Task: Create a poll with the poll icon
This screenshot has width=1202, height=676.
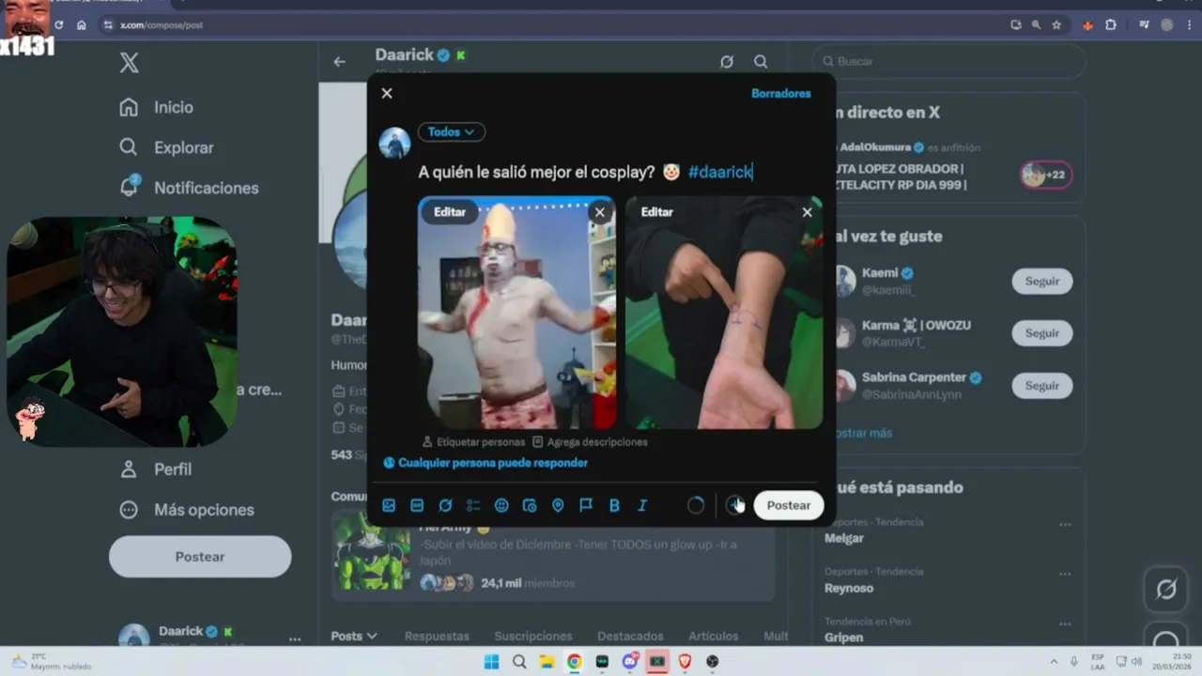Action: (473, 505)
